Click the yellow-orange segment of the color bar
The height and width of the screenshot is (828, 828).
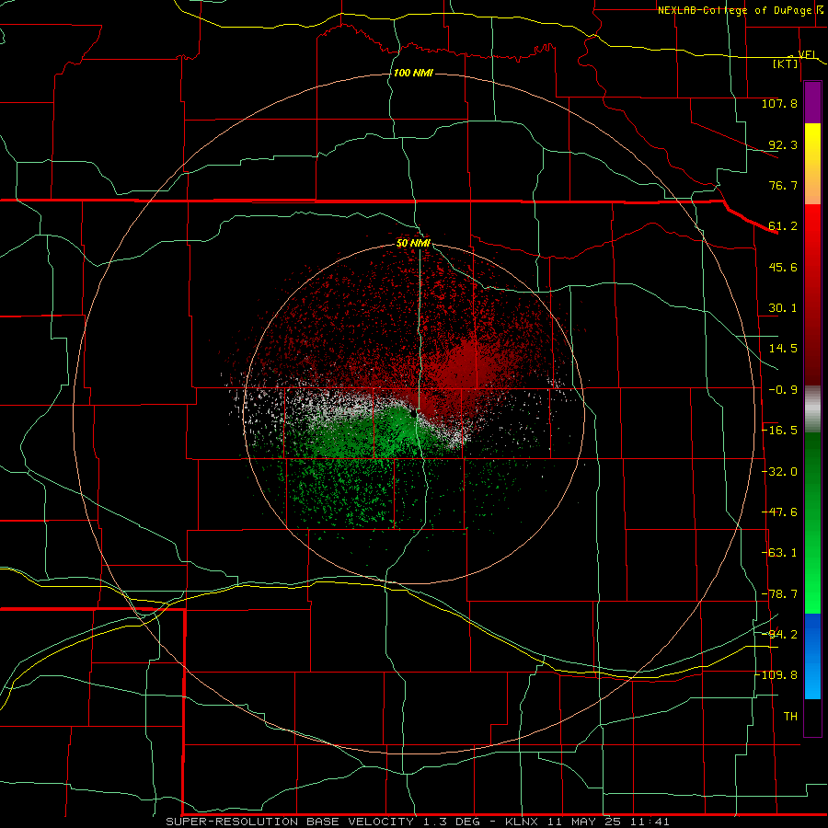point(812,164)
